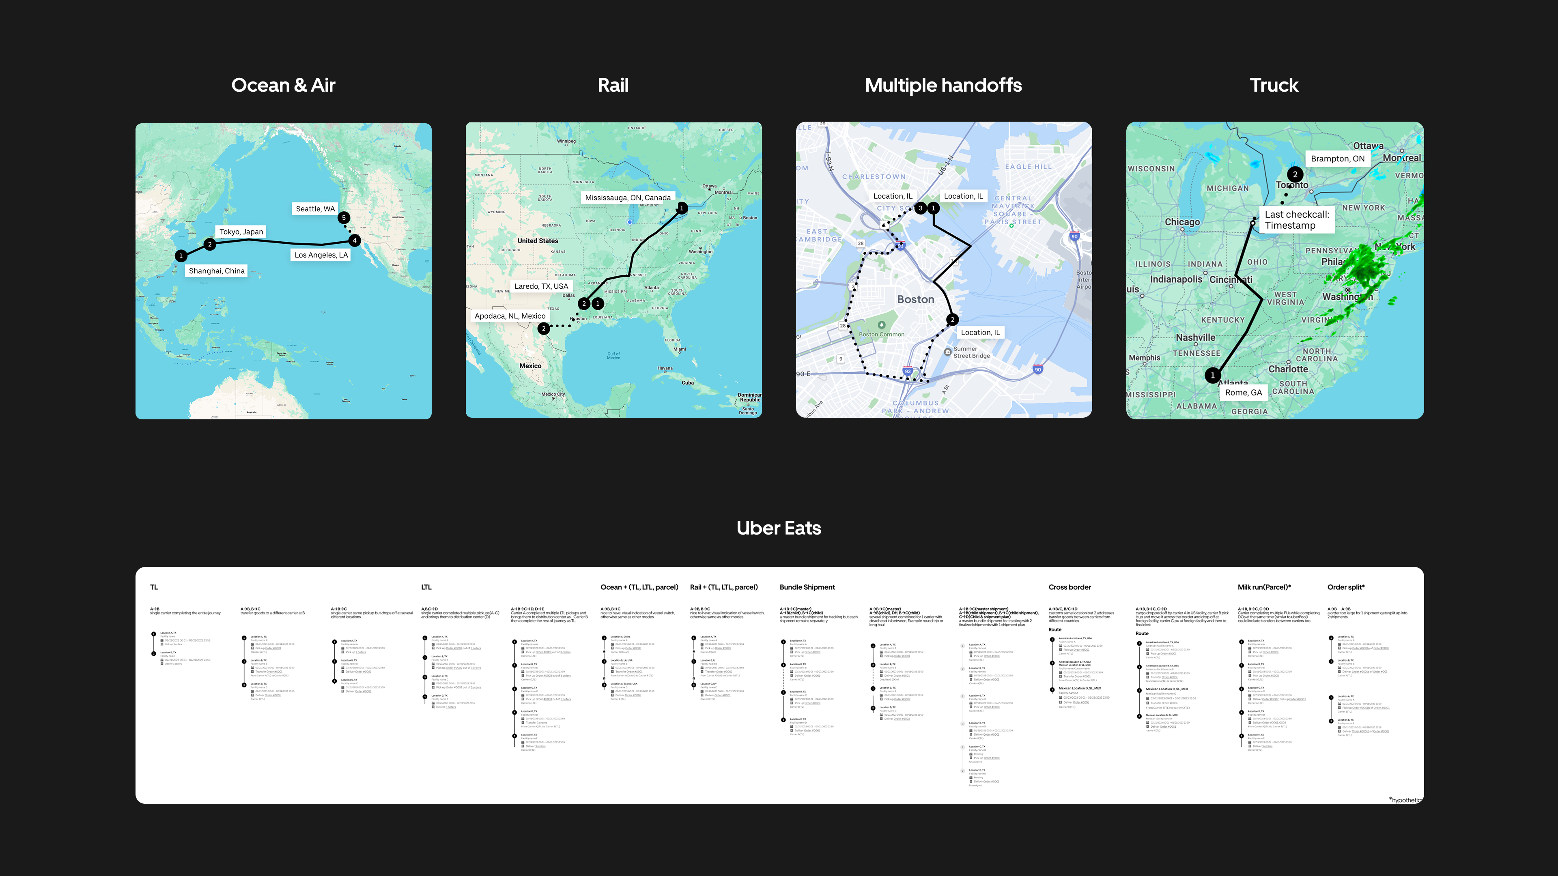This screenshot has height=876, width=1558.
Task: Click "Location C, NY" stop
Action: (708, 684)
